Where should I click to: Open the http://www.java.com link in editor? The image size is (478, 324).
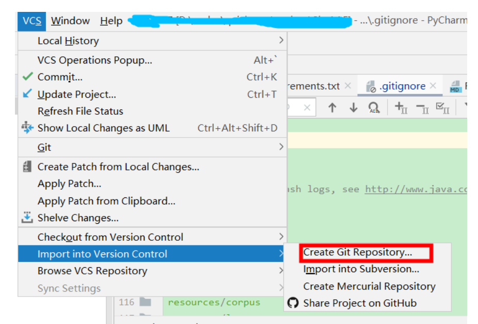416,189
